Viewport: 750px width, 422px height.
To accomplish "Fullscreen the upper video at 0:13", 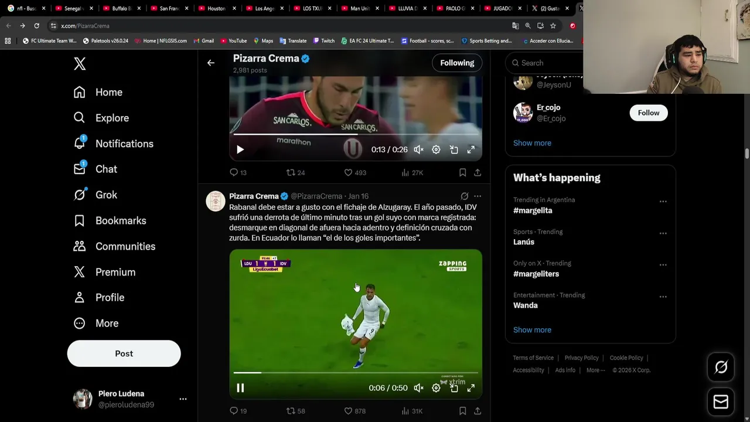I will coord(471,149).
